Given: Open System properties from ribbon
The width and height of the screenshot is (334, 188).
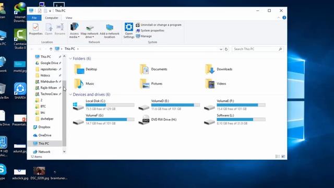Looking at the screenshot, I should coord(150,31).
